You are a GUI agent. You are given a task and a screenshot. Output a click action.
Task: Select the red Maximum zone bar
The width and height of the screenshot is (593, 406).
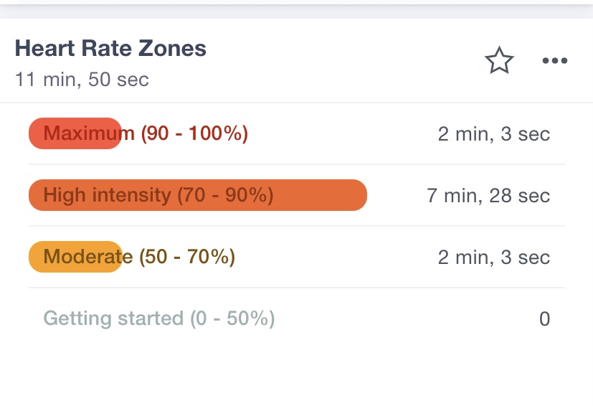(x=75, y=133)
